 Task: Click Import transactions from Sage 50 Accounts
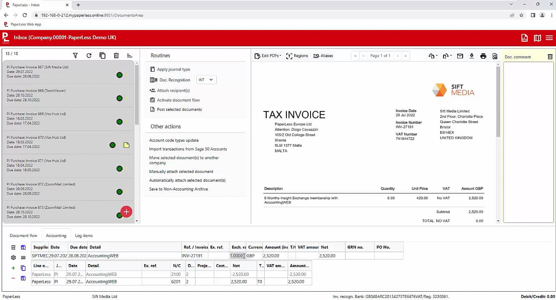point(188,149)
